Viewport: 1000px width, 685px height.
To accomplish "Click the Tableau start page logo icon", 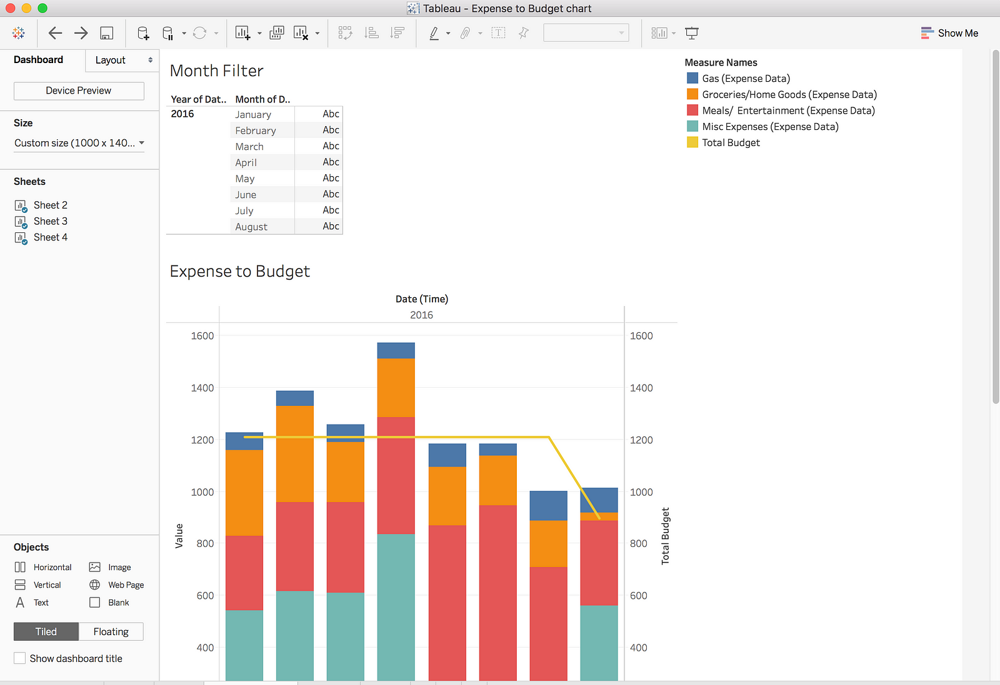I will pyautogui.click(x=19, y=33).
